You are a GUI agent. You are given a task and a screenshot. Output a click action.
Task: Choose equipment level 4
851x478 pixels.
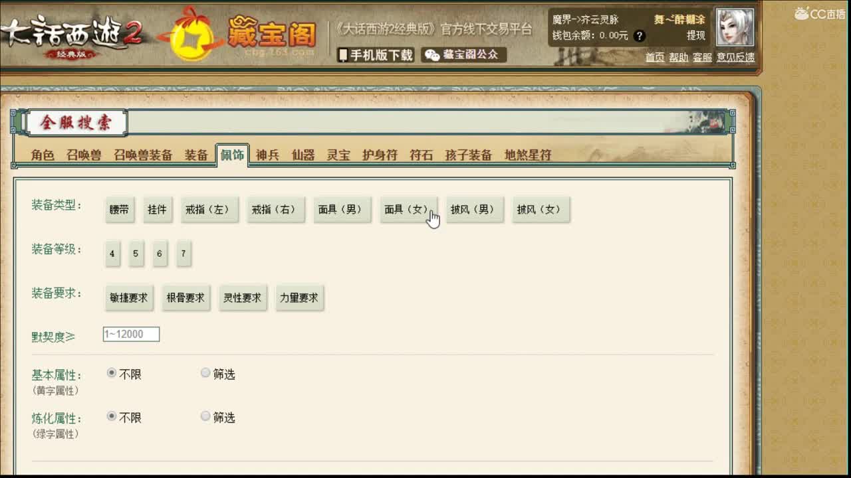coord(112,254)
